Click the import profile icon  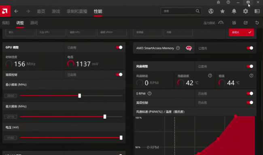(x=234, y=23)
